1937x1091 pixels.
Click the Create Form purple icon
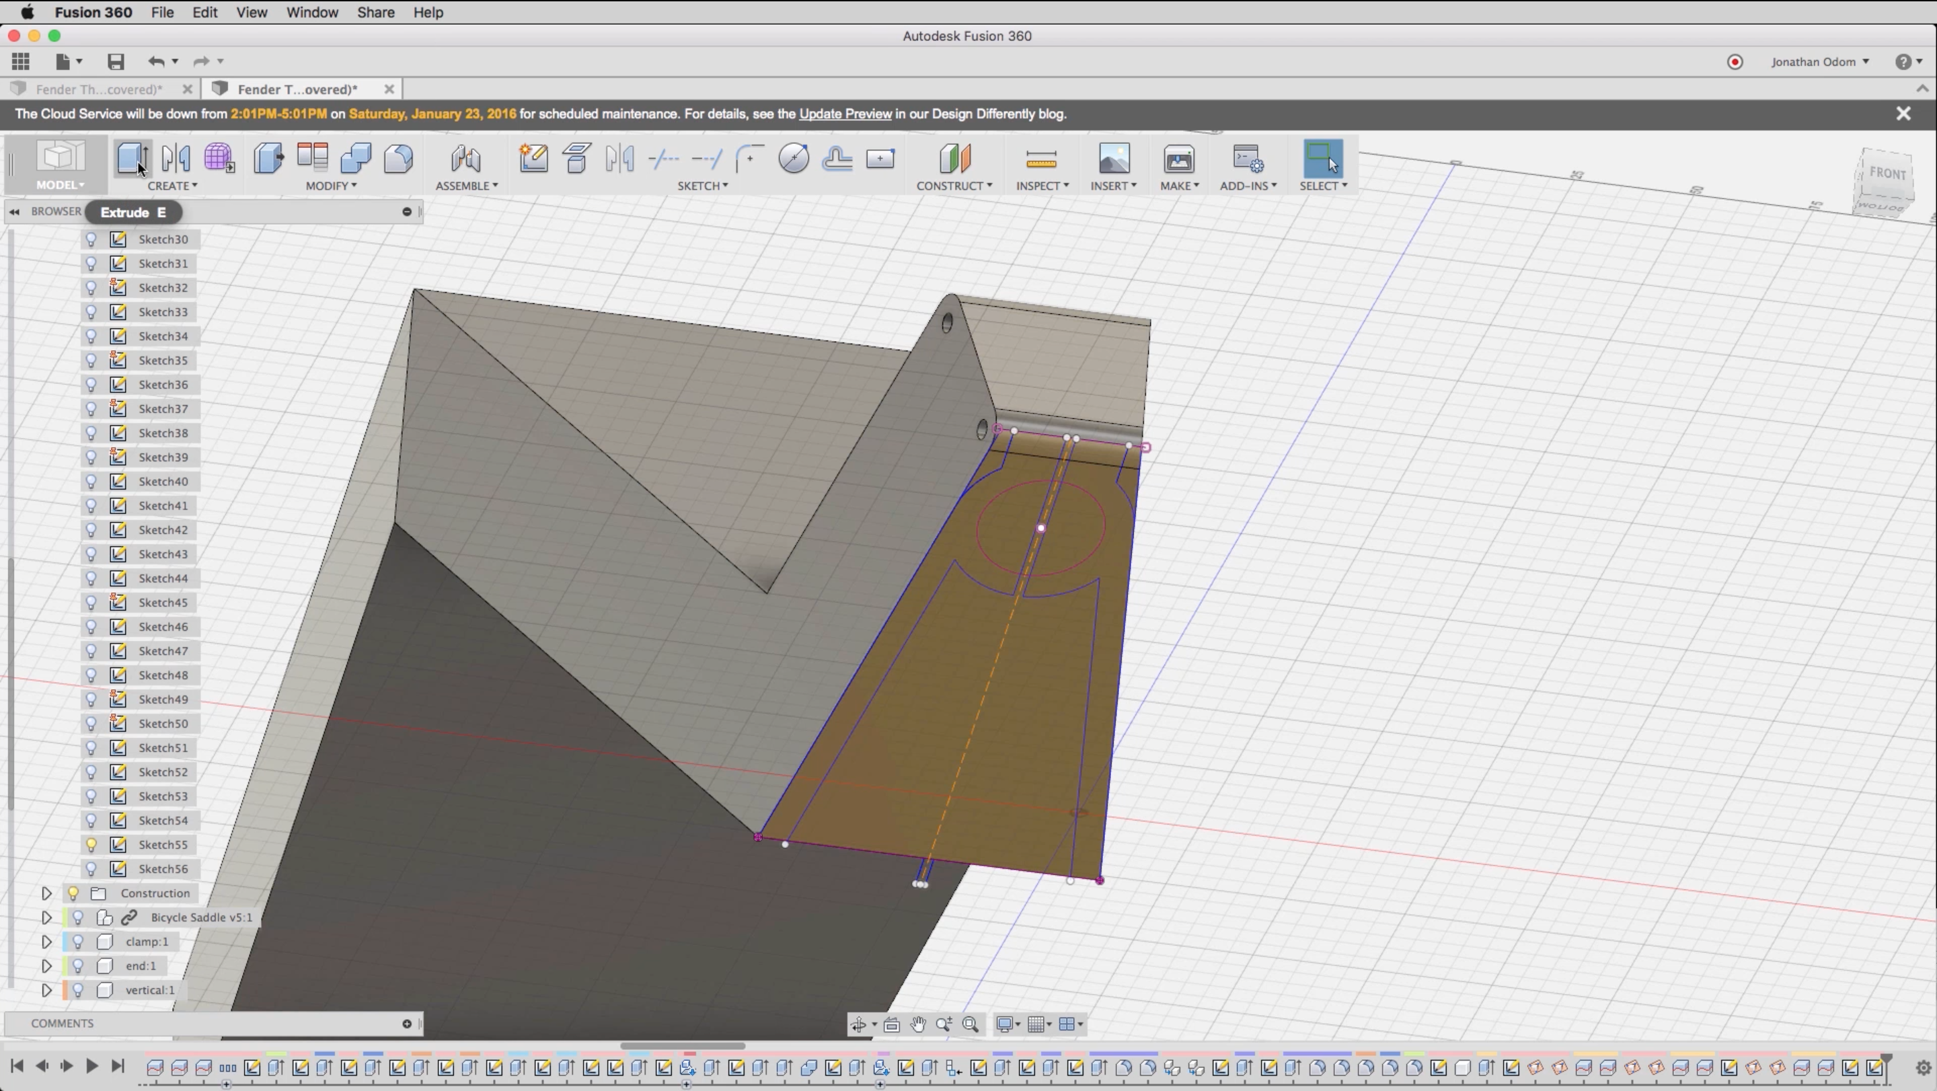coord(219,159)
